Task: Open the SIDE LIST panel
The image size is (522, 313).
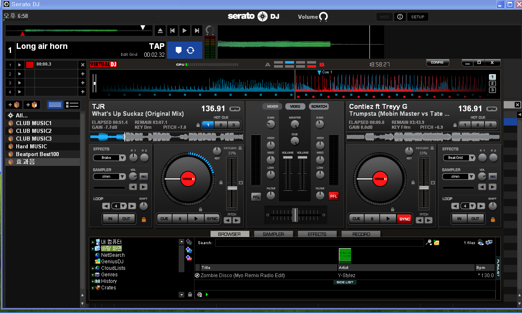Action: [x=345, y=282]
